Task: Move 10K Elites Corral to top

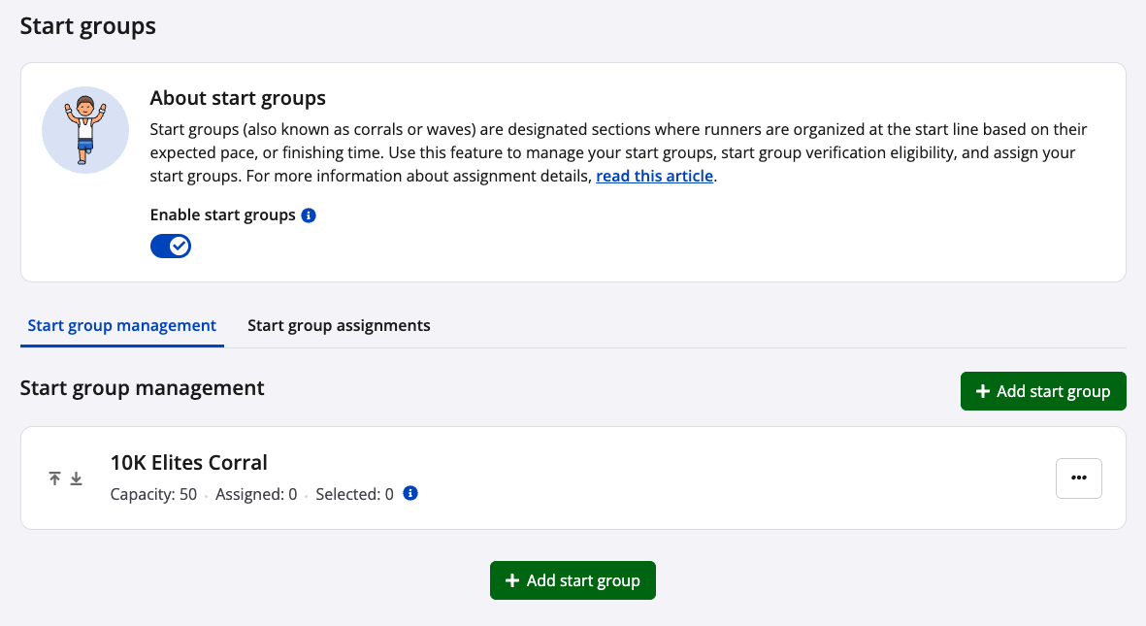Action: coord(55,478)
